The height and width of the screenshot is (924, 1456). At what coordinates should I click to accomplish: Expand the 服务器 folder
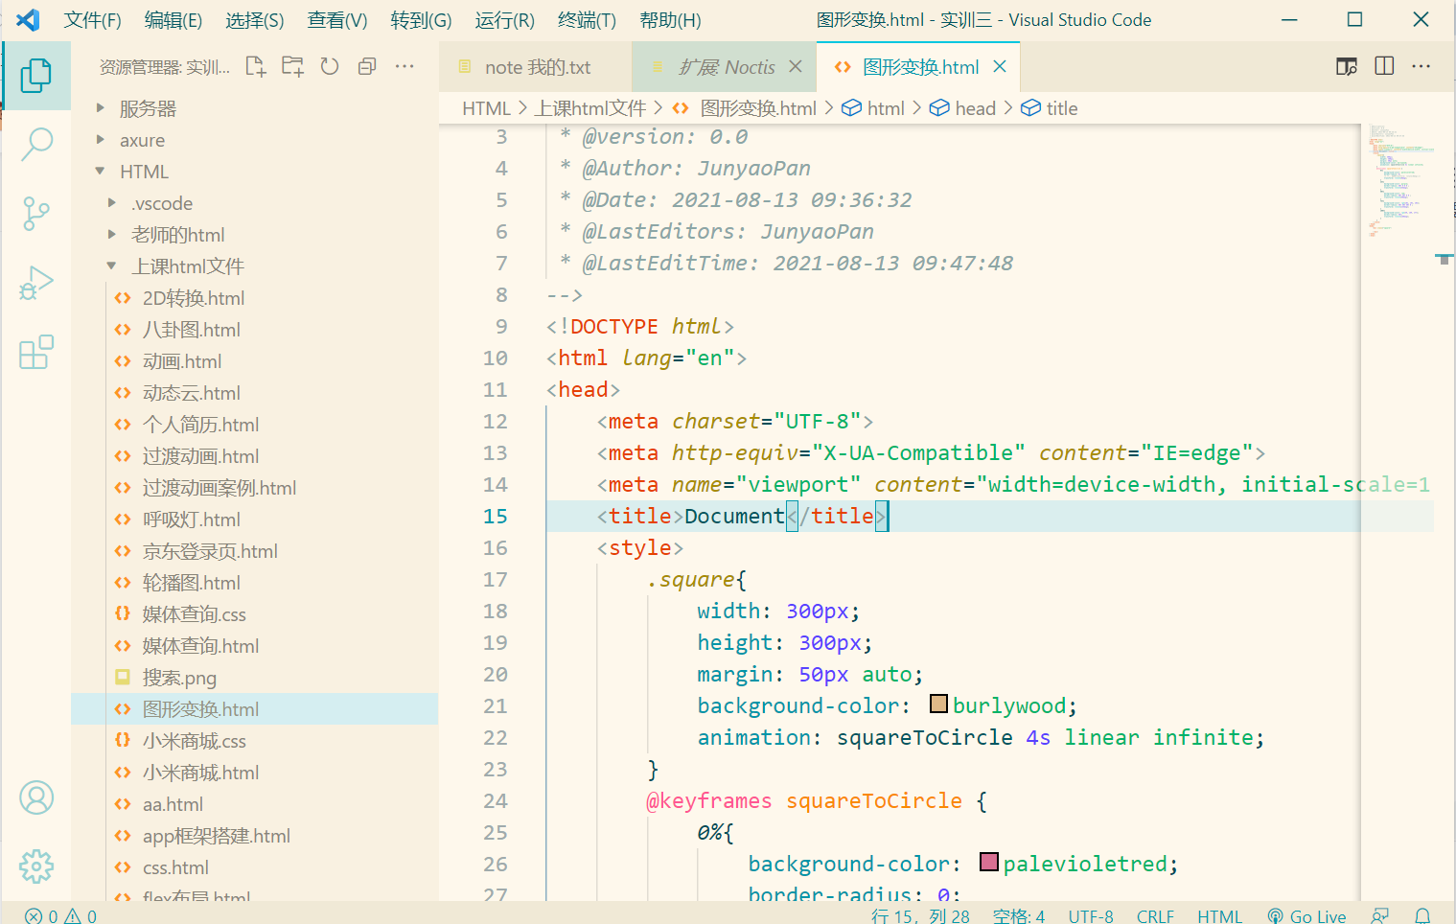click(x=148, y=108)
